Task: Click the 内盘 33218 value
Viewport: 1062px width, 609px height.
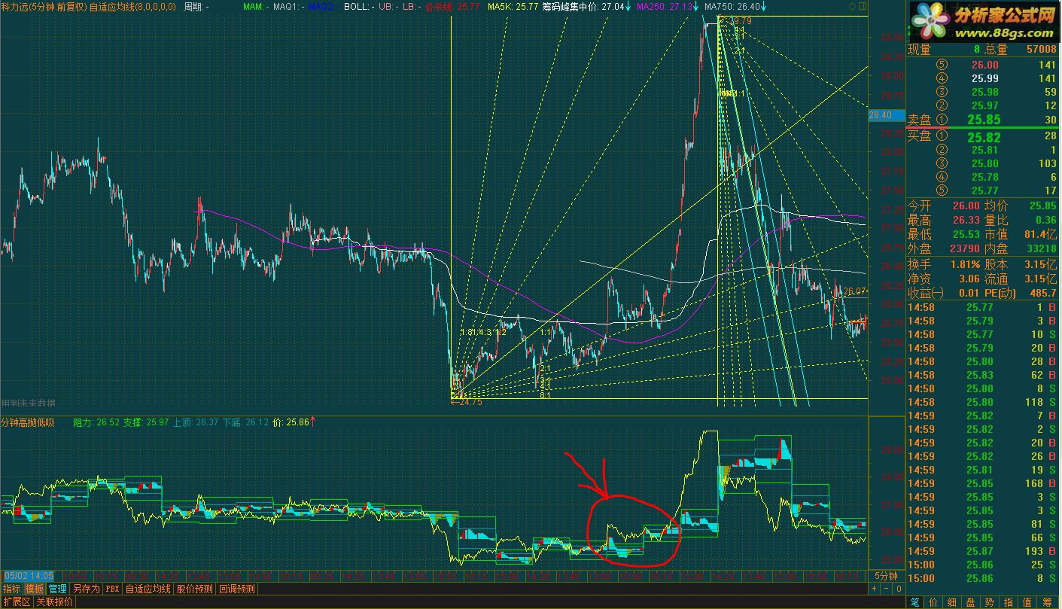Action: tap(1040, 248)
